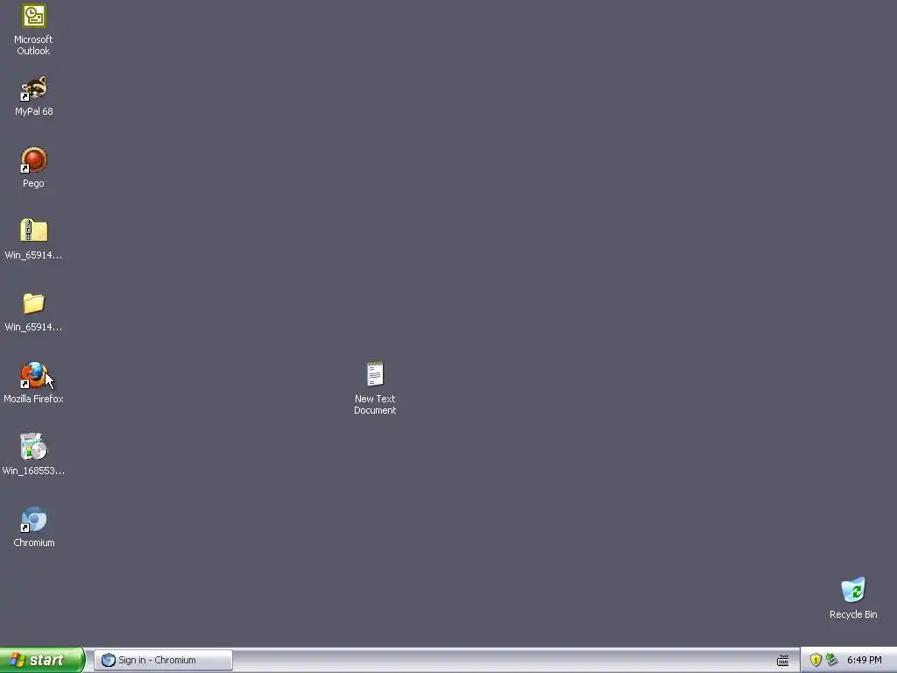Click the yellow security shield tray icon
Viewport: 897px width, 673px height.
click(x=816, y=660)
